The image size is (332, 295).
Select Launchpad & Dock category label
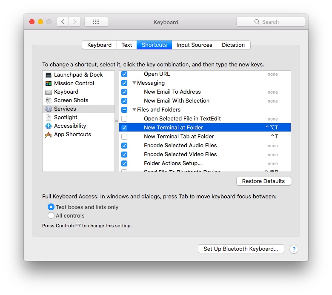point(78,75)
